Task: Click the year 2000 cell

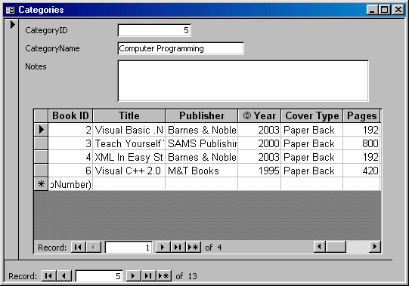Action: [259, 143]
